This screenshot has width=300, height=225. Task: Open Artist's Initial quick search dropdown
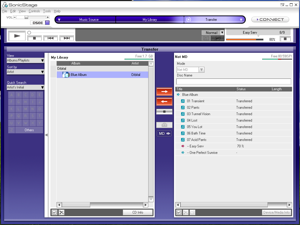coord(25,87)
